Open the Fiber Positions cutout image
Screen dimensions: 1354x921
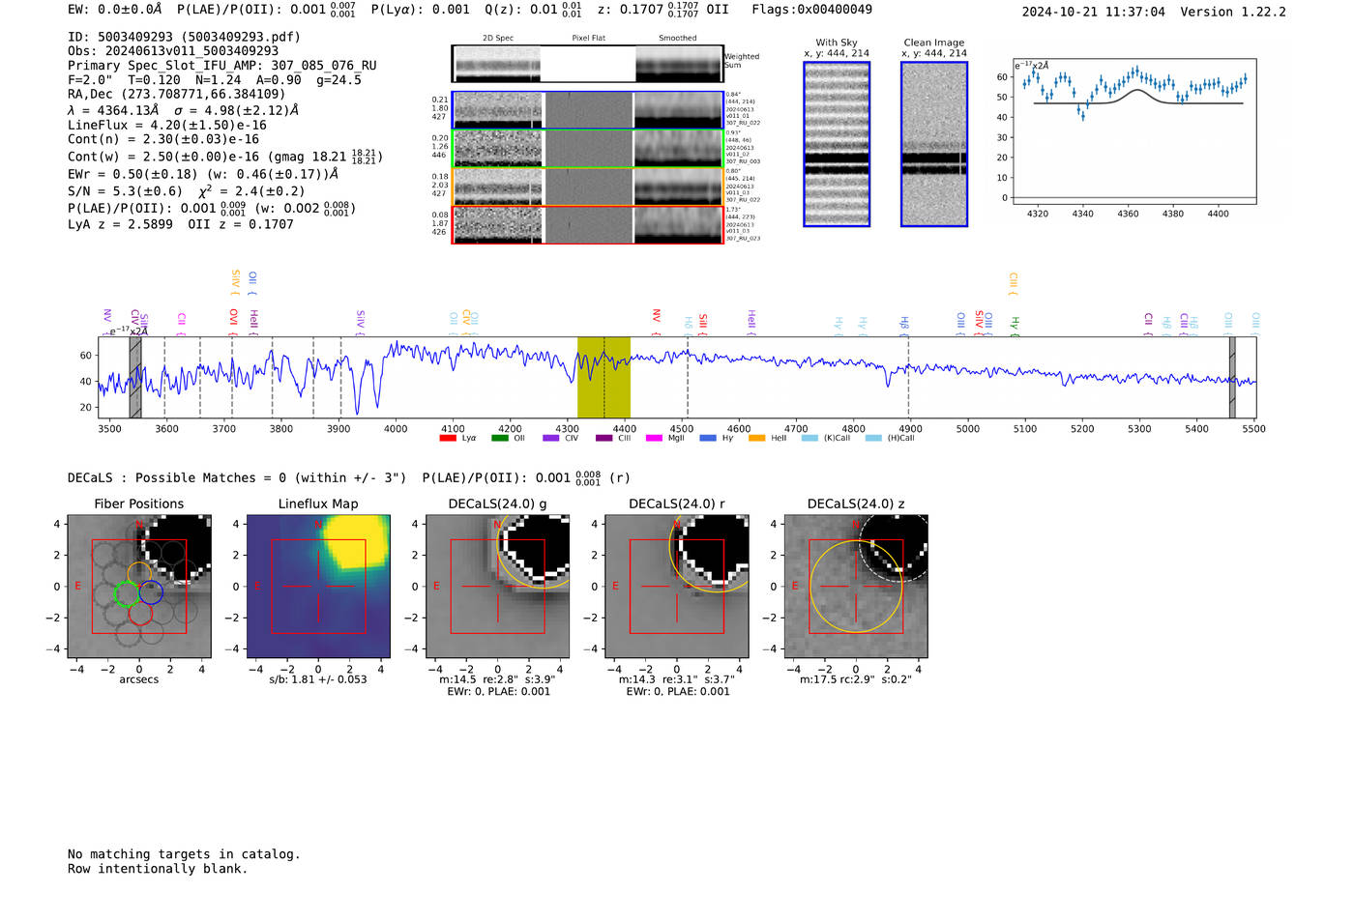click(x=139, y=587)
